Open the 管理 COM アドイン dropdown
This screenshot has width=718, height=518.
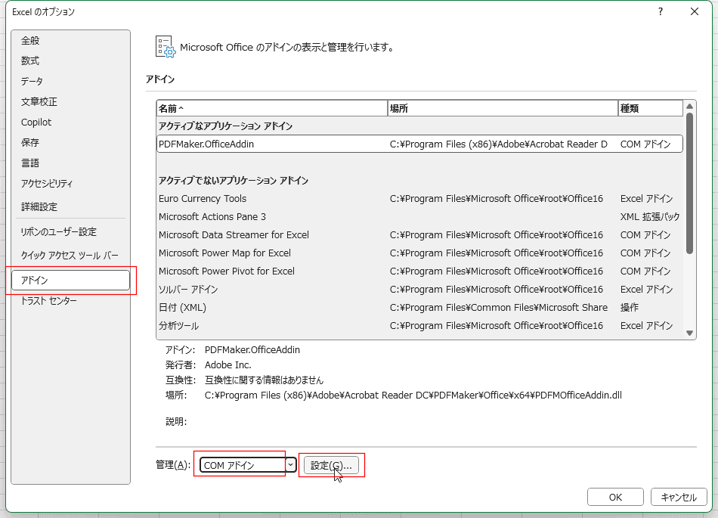click(x=248, y=465)
